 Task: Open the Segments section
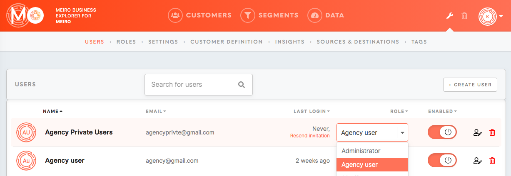coord(269,15)
